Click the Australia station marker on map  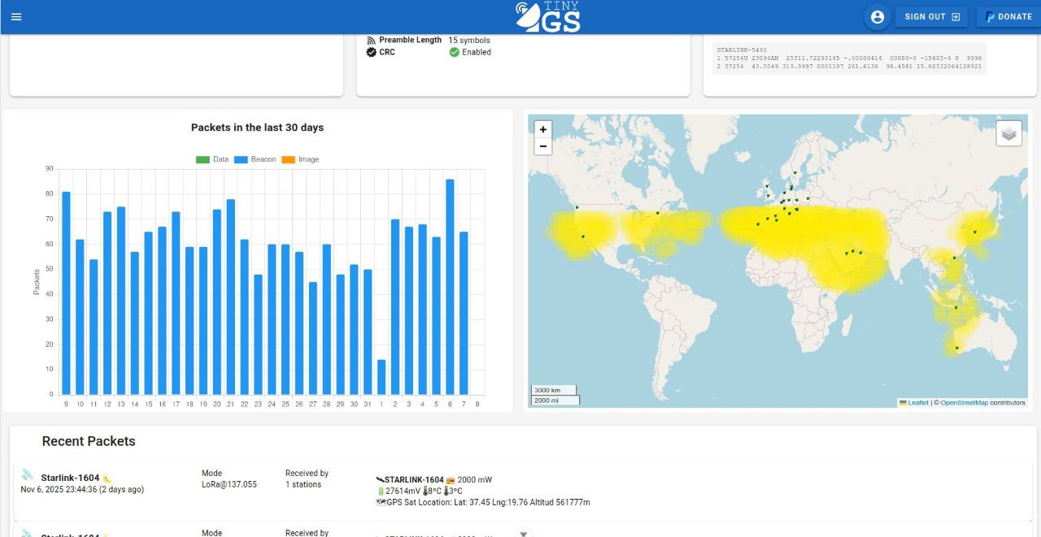957,348
